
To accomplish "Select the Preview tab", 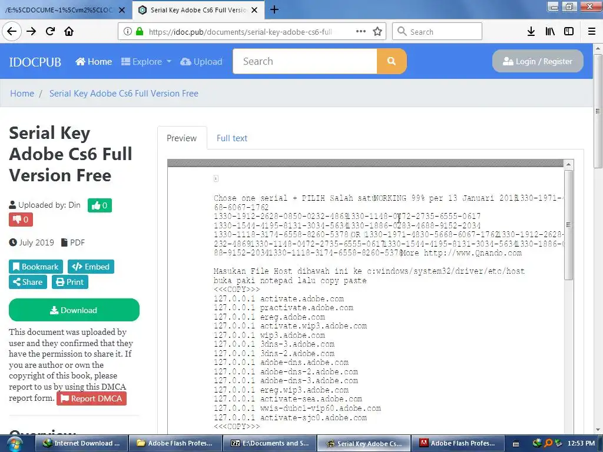I will pyautogui.click(x=182, y=138).
